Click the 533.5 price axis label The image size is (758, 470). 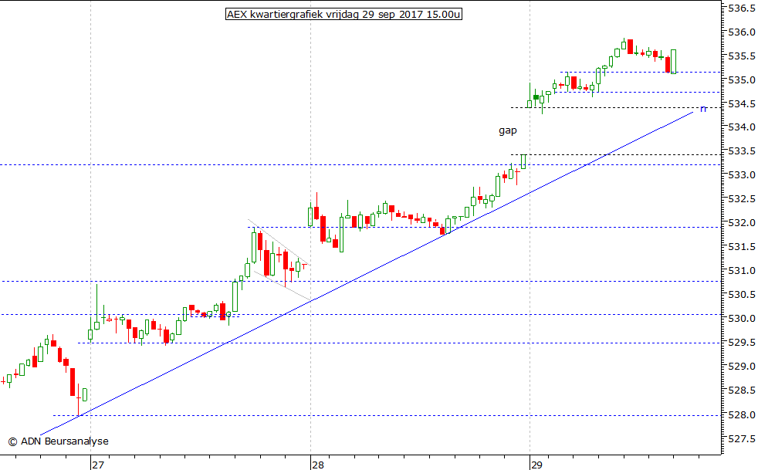[742, 151]
